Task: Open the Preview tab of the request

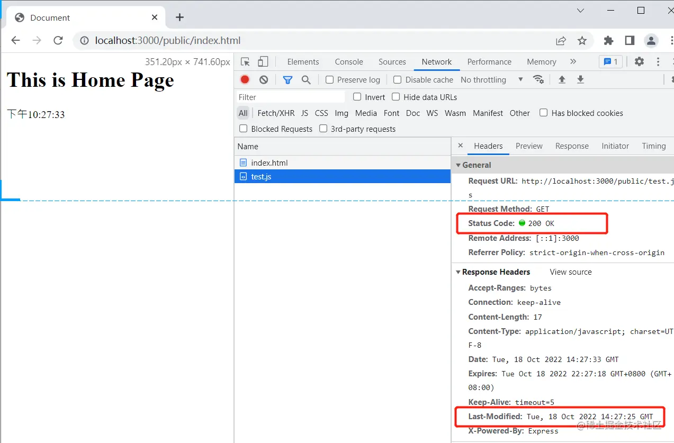Action: pyautogui.click(x=529, y=146)
